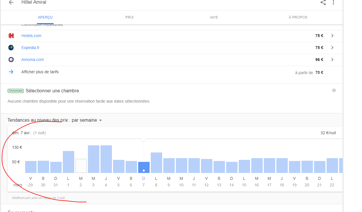Click the 75 € price for Expedia.fr
Viewport: 362px width, 212px height.
pos(319,48)
